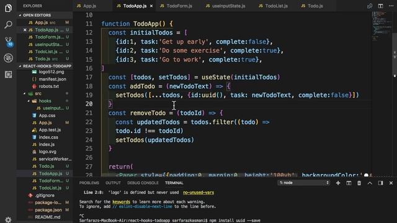This screenshot has height=223, width=397.
Task: Open README.md file
Action: (x=45, y=217)
